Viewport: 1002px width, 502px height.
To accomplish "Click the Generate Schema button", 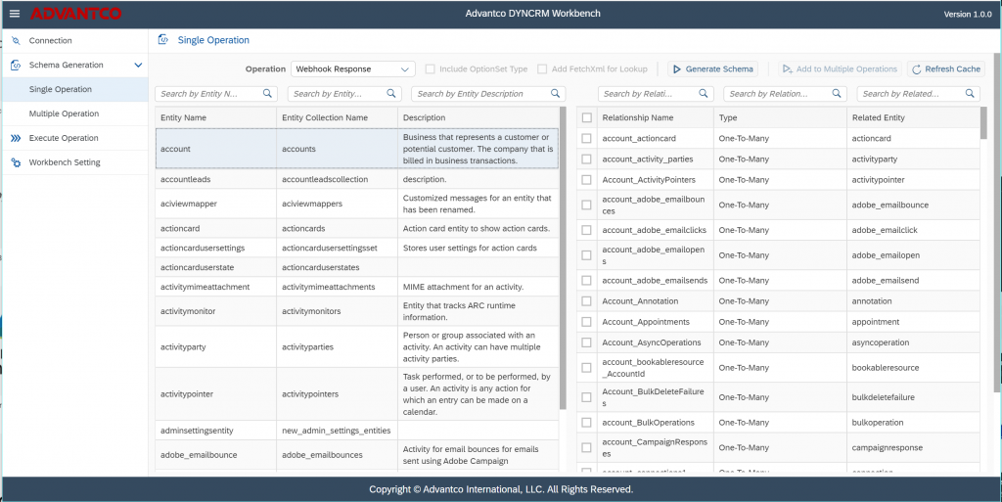I will [712, 68].
